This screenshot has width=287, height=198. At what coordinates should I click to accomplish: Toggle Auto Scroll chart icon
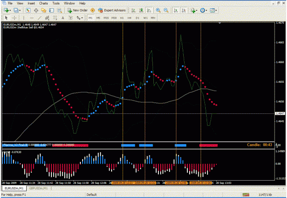176,11
